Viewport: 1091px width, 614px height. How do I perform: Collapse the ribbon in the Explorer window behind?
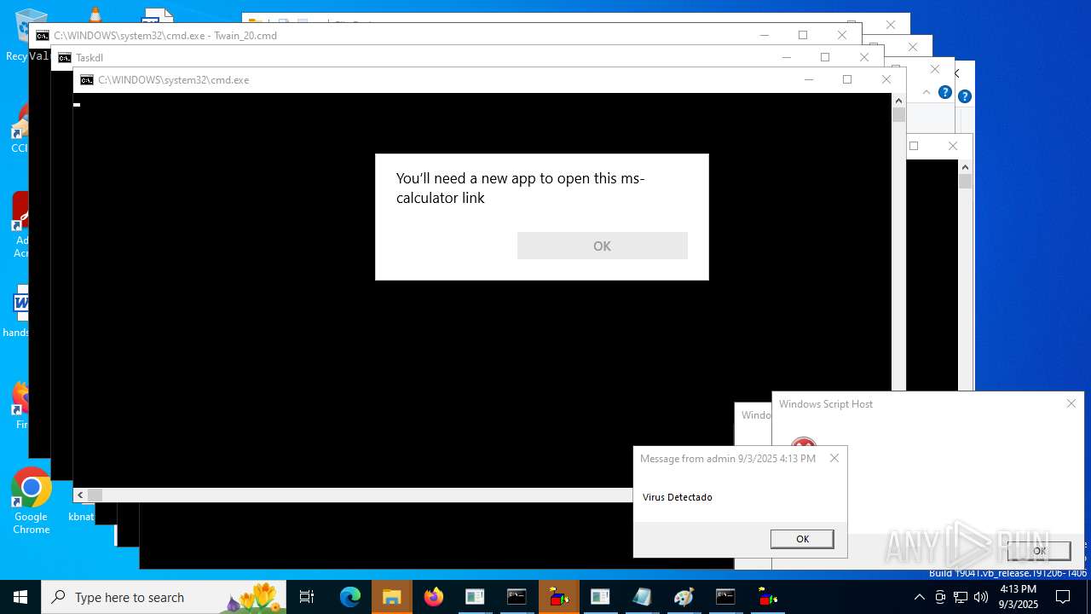click(926, 92)
